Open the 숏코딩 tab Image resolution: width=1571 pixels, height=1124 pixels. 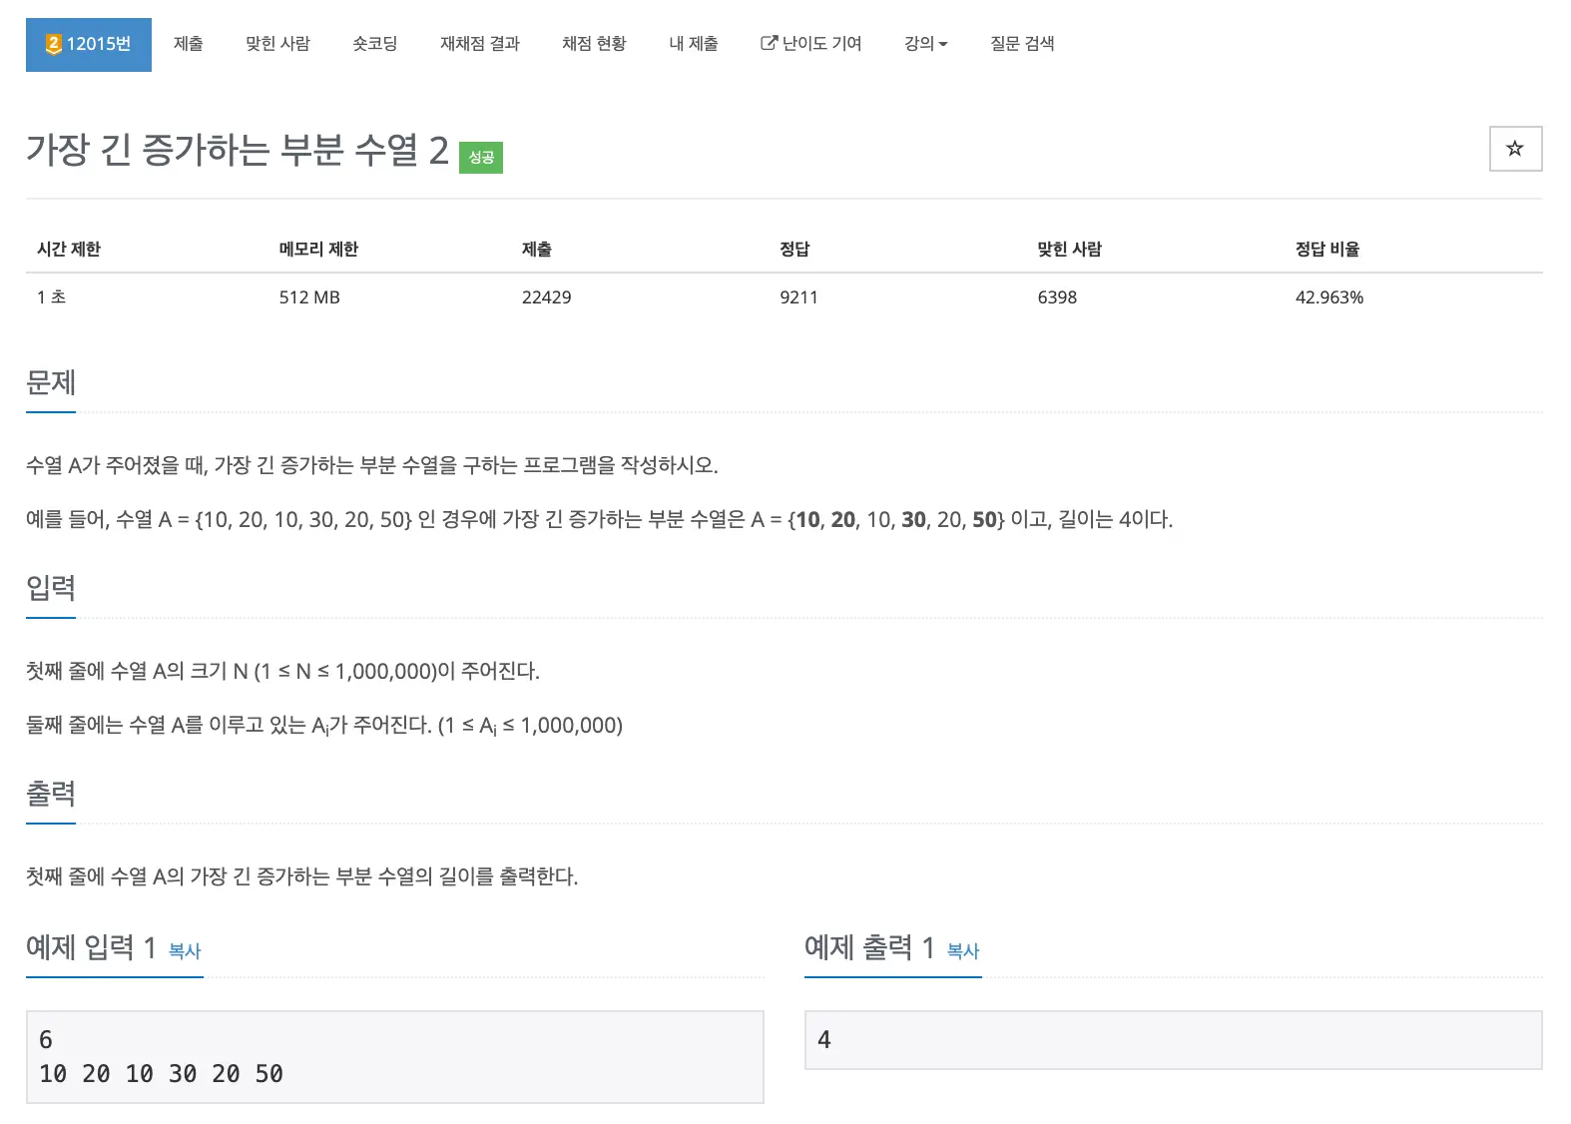375,44
